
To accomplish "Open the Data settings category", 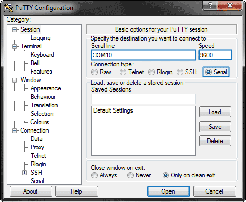I will tap(36, 139).
